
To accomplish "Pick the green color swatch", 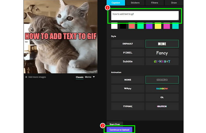I will pos(140,26).
